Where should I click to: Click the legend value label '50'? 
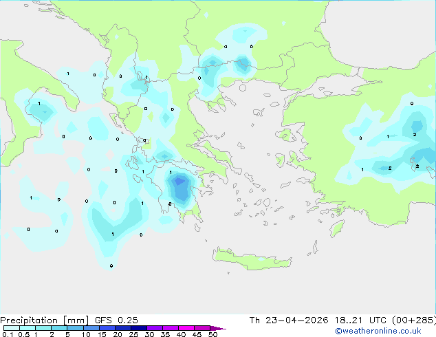click(x=212, y=334)
